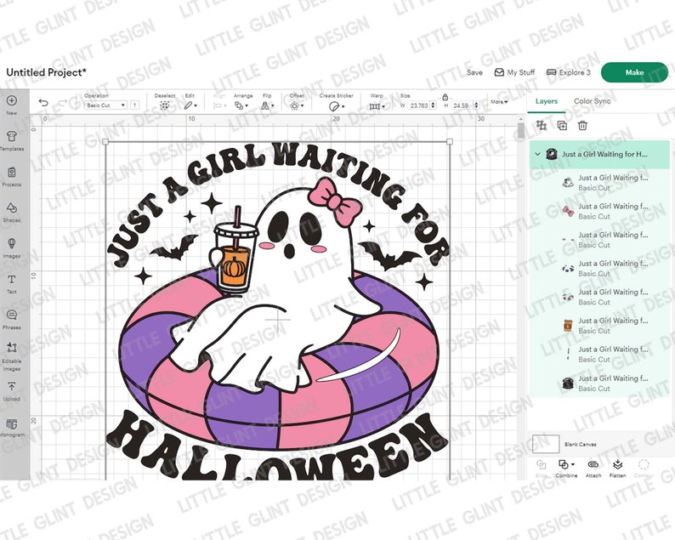Open the More toolbar dropdown
This screenshot has width=675, height=540.
pos(499,102)
